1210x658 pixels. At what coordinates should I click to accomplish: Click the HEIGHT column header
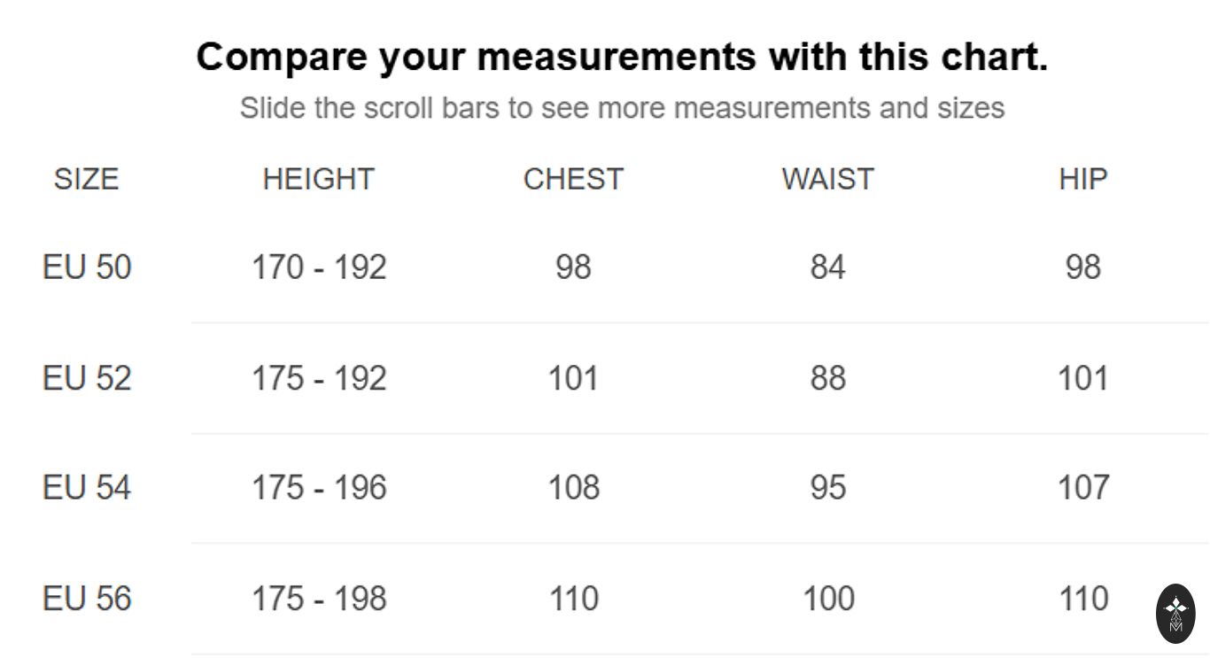pyautogui.click(x=319, y=179)
